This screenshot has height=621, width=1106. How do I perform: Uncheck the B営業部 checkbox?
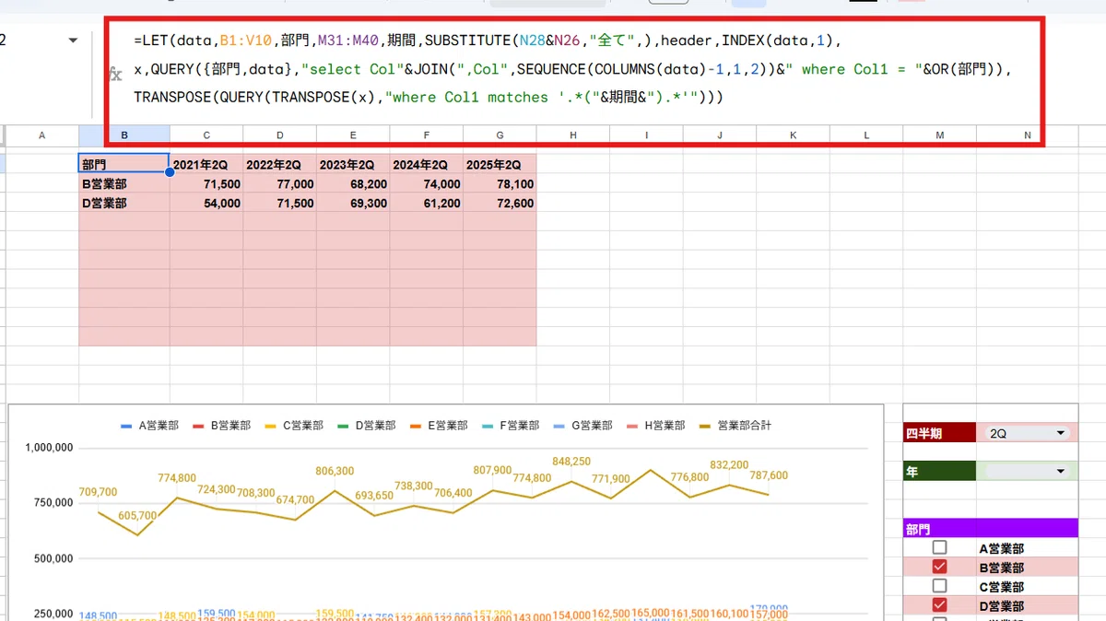[x=939, y=567]
